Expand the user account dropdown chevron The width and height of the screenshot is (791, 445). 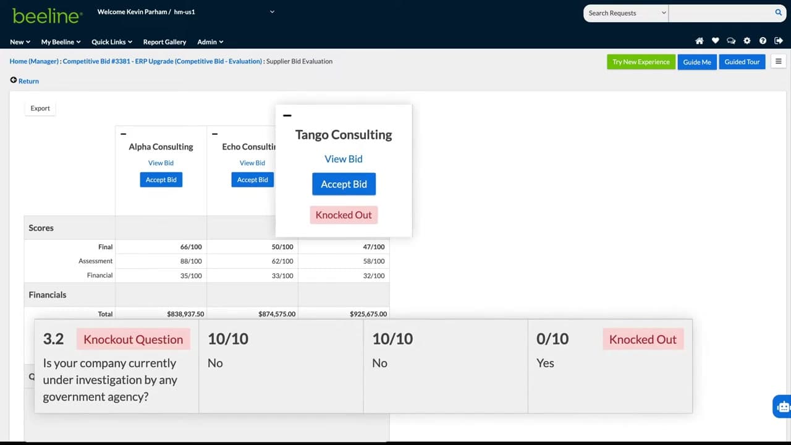(272, 12)
